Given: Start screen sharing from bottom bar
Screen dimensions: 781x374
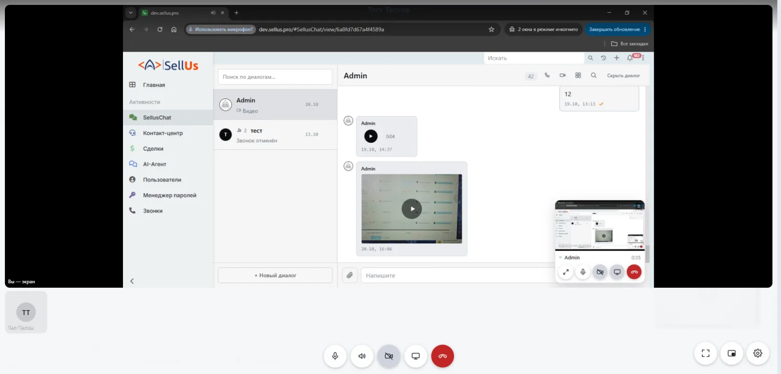Looking at the screenshot, I should (x=415, y=356).
